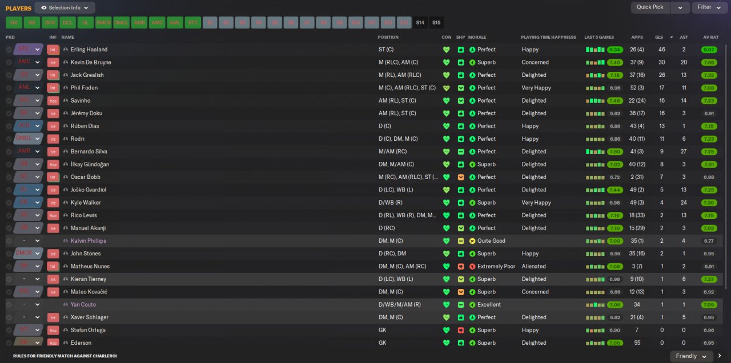Click the morale icon for Yan Couto

472,305
